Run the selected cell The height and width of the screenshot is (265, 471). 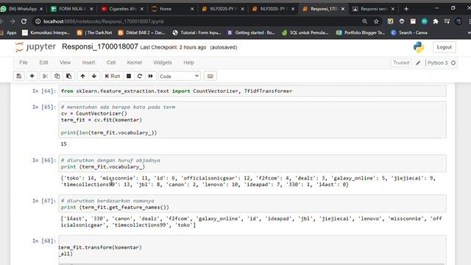[x=113, y=77]
